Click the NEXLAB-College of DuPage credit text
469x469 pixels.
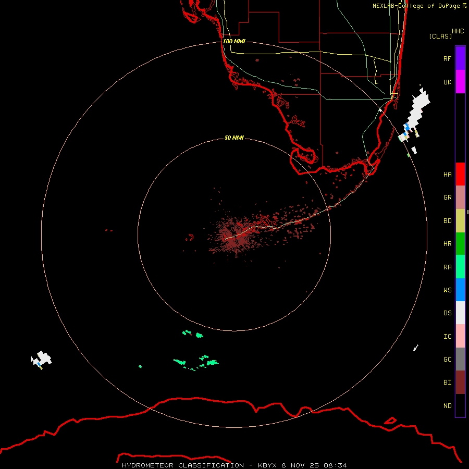(x=419, y=6)
